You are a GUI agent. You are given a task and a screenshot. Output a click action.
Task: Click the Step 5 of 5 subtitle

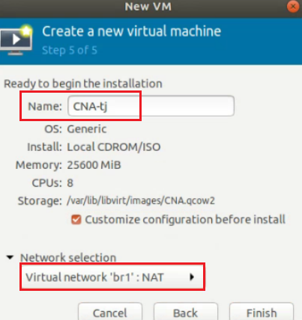(70, 50)
